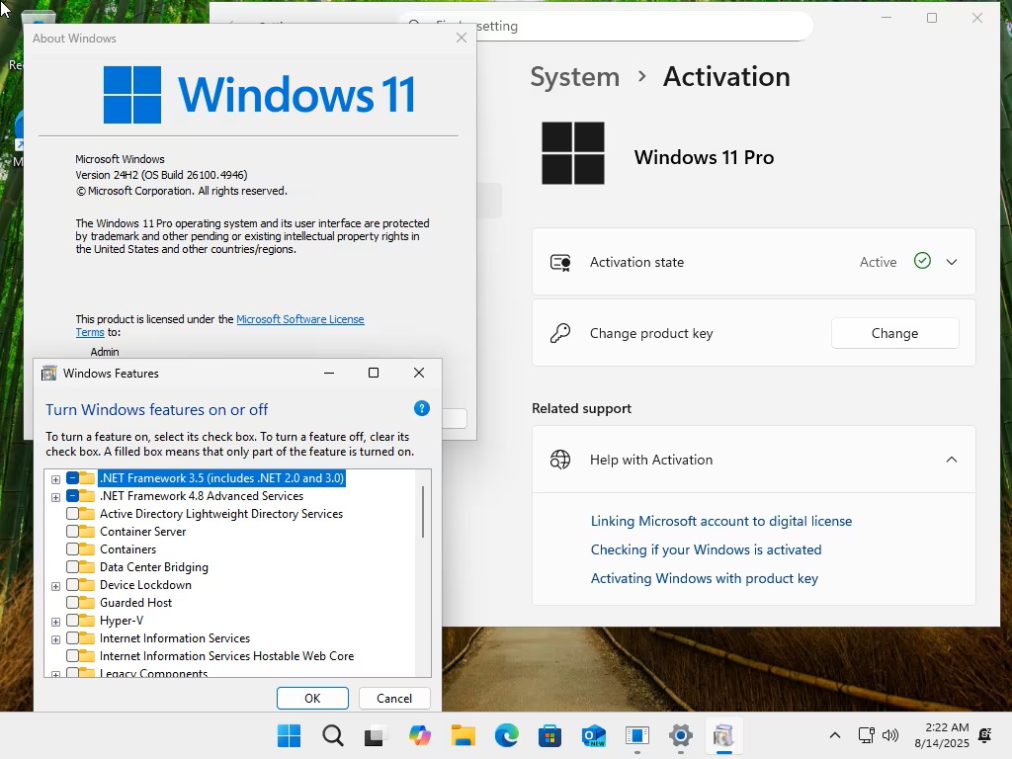Check the Guarded Host checkbox

(72, 603)
